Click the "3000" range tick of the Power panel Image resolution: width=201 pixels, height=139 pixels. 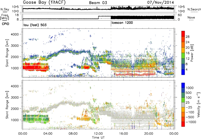pyautogui.click(x=15, y=46)
